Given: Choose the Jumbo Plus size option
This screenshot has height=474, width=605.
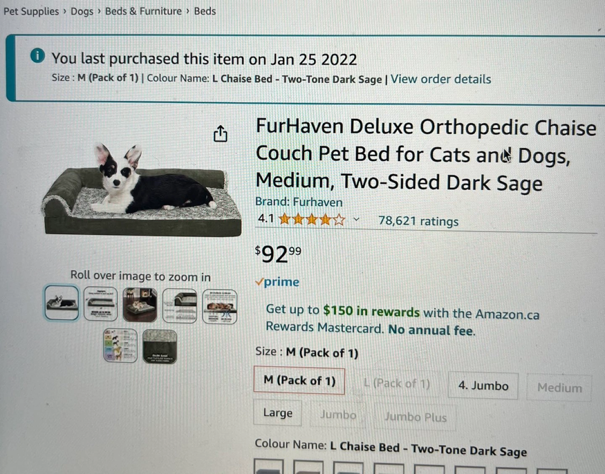Looking at the screenshot, I should 415,417.
